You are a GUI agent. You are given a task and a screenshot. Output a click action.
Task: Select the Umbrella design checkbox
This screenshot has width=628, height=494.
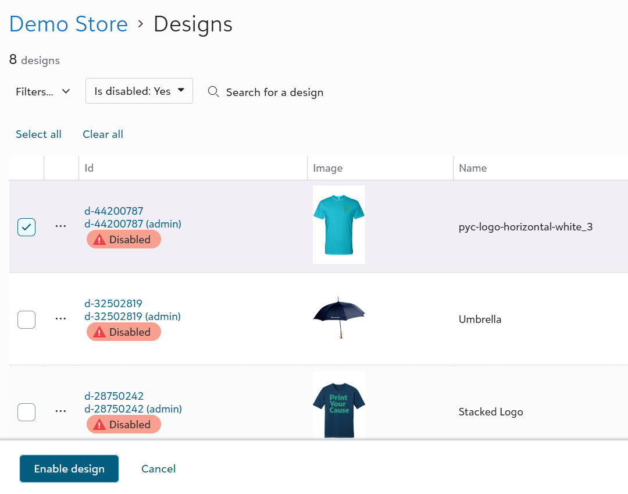(27, 319)
